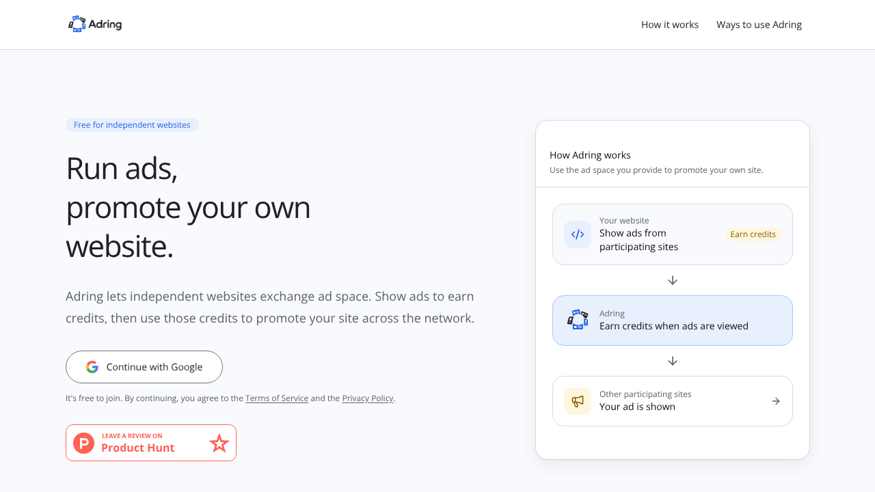Click the right arrow on Your ad is shown card

click(x=776, y=401)
